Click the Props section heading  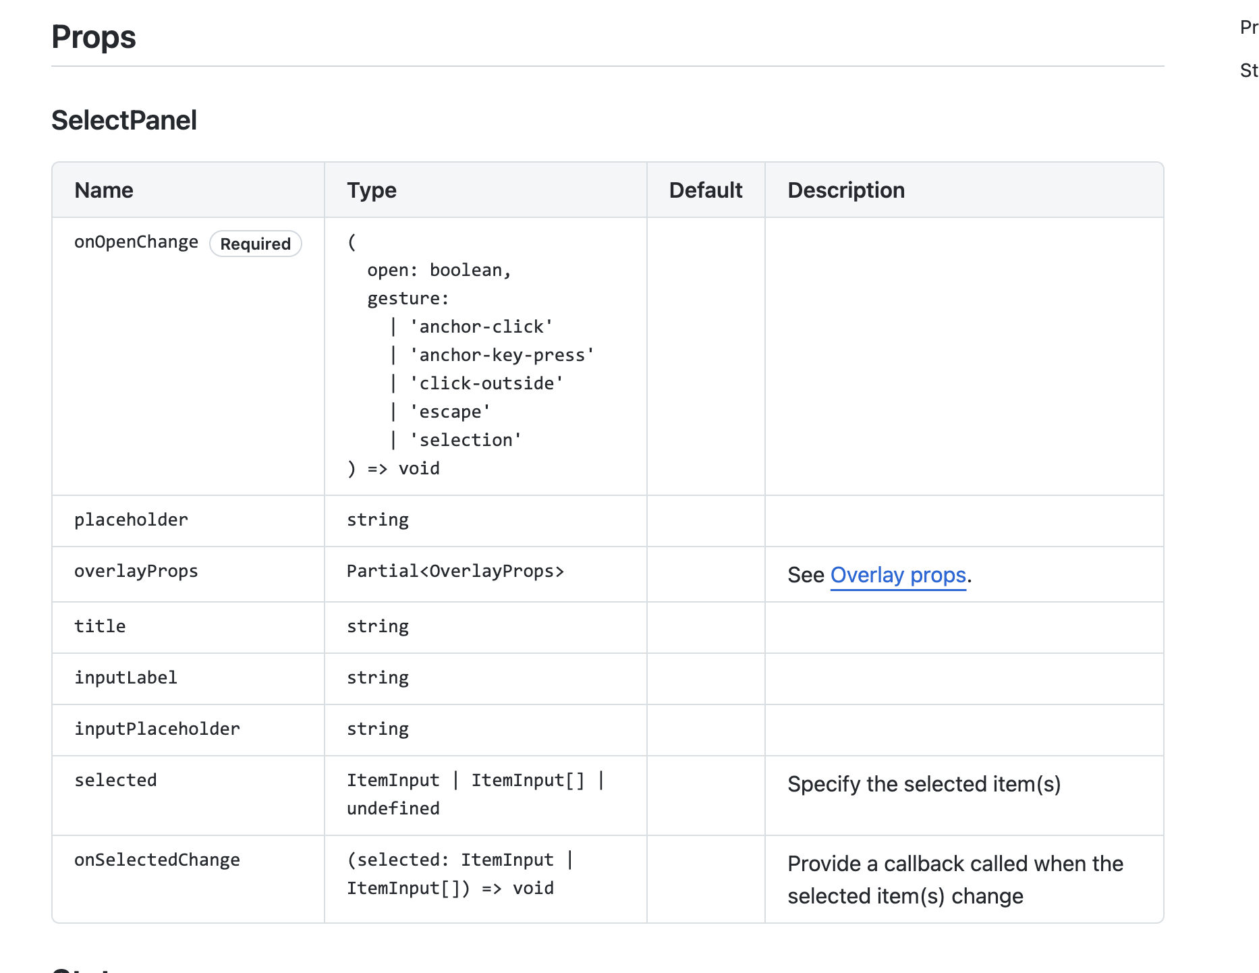pos(94,37)
